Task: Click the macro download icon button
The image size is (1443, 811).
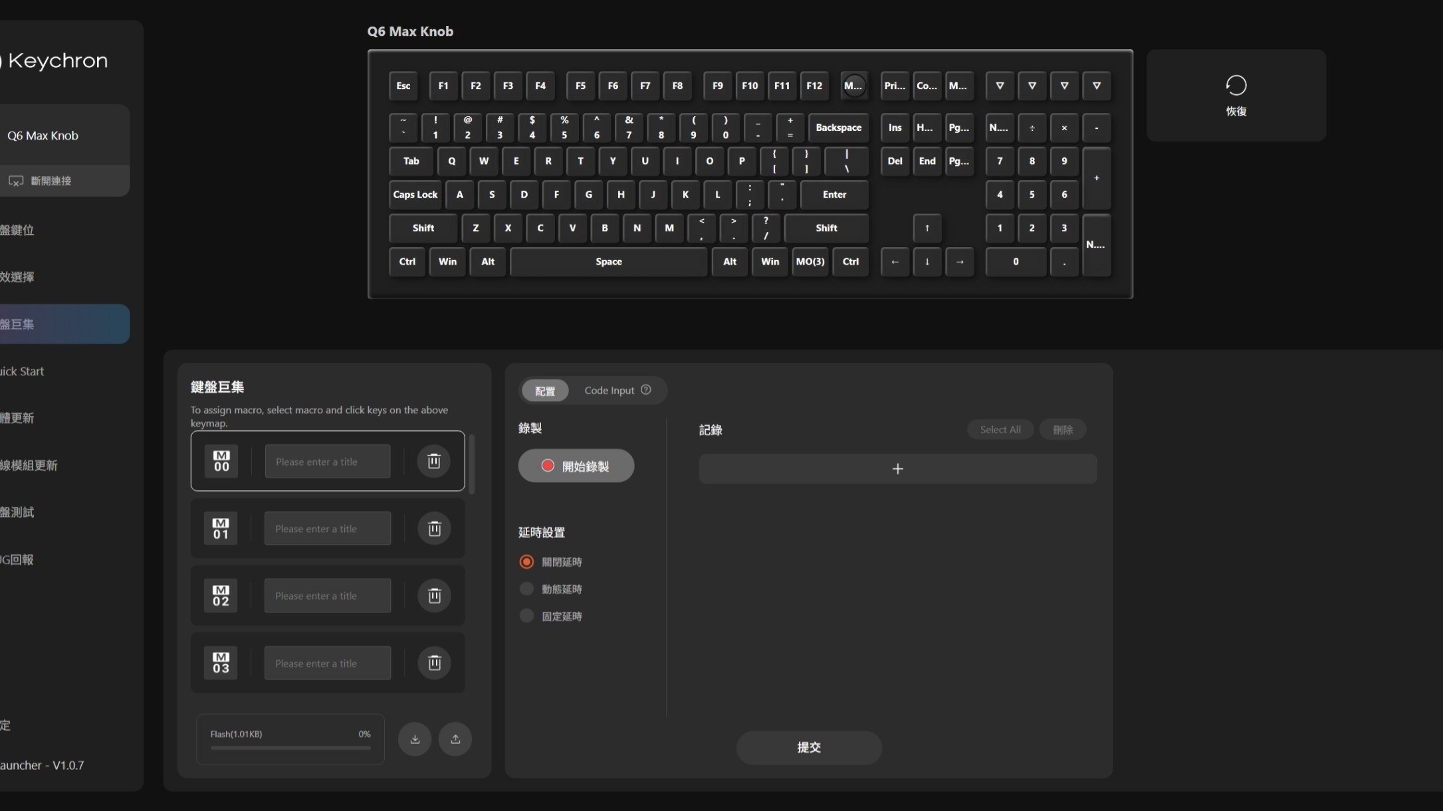Action: pyautogui.click(x=415, y=739)
